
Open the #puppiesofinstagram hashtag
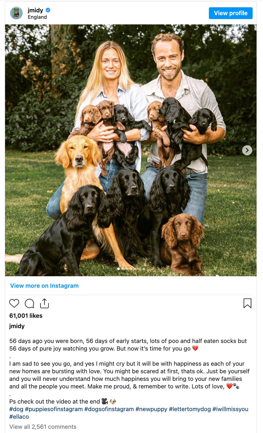pyautogui.click(x=54, y=409)
